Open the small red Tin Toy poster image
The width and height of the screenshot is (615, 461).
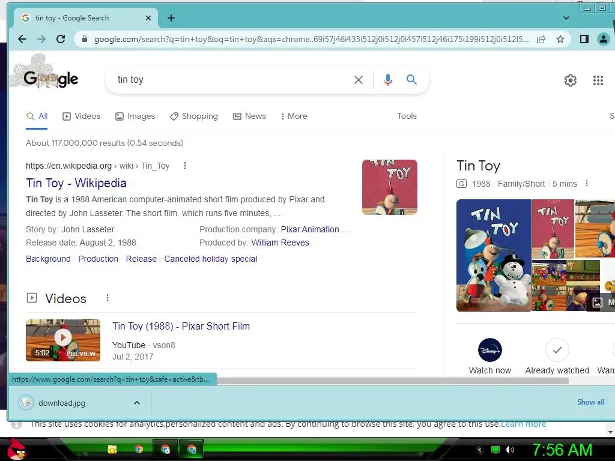click(x=553, y=229)
